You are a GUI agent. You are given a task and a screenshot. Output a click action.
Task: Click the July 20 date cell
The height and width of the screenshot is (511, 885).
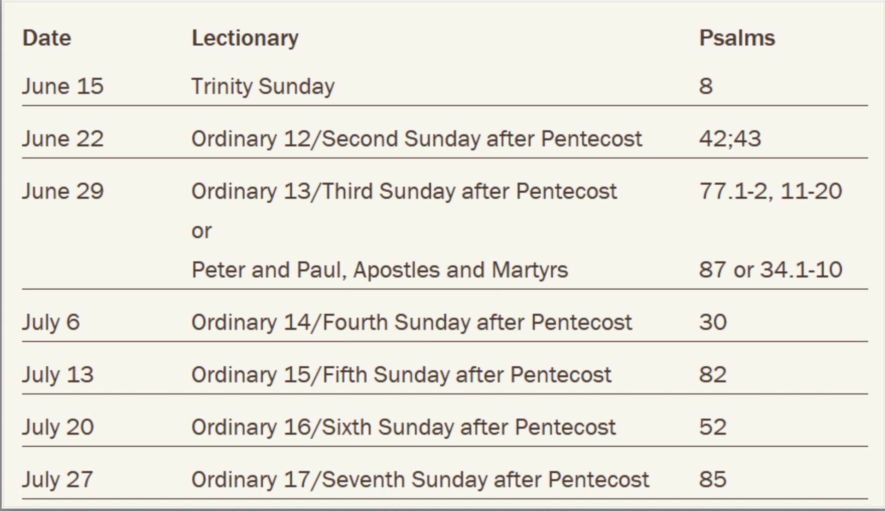[58, 428]
